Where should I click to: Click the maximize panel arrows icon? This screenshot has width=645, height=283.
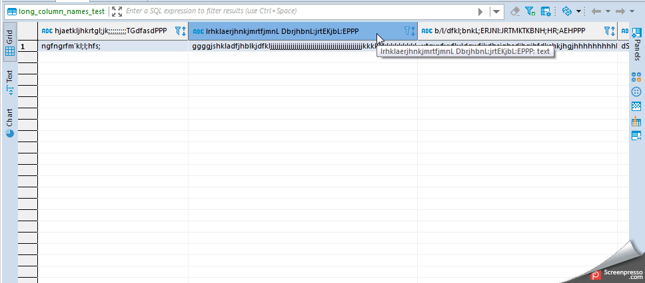pos(117,11)
